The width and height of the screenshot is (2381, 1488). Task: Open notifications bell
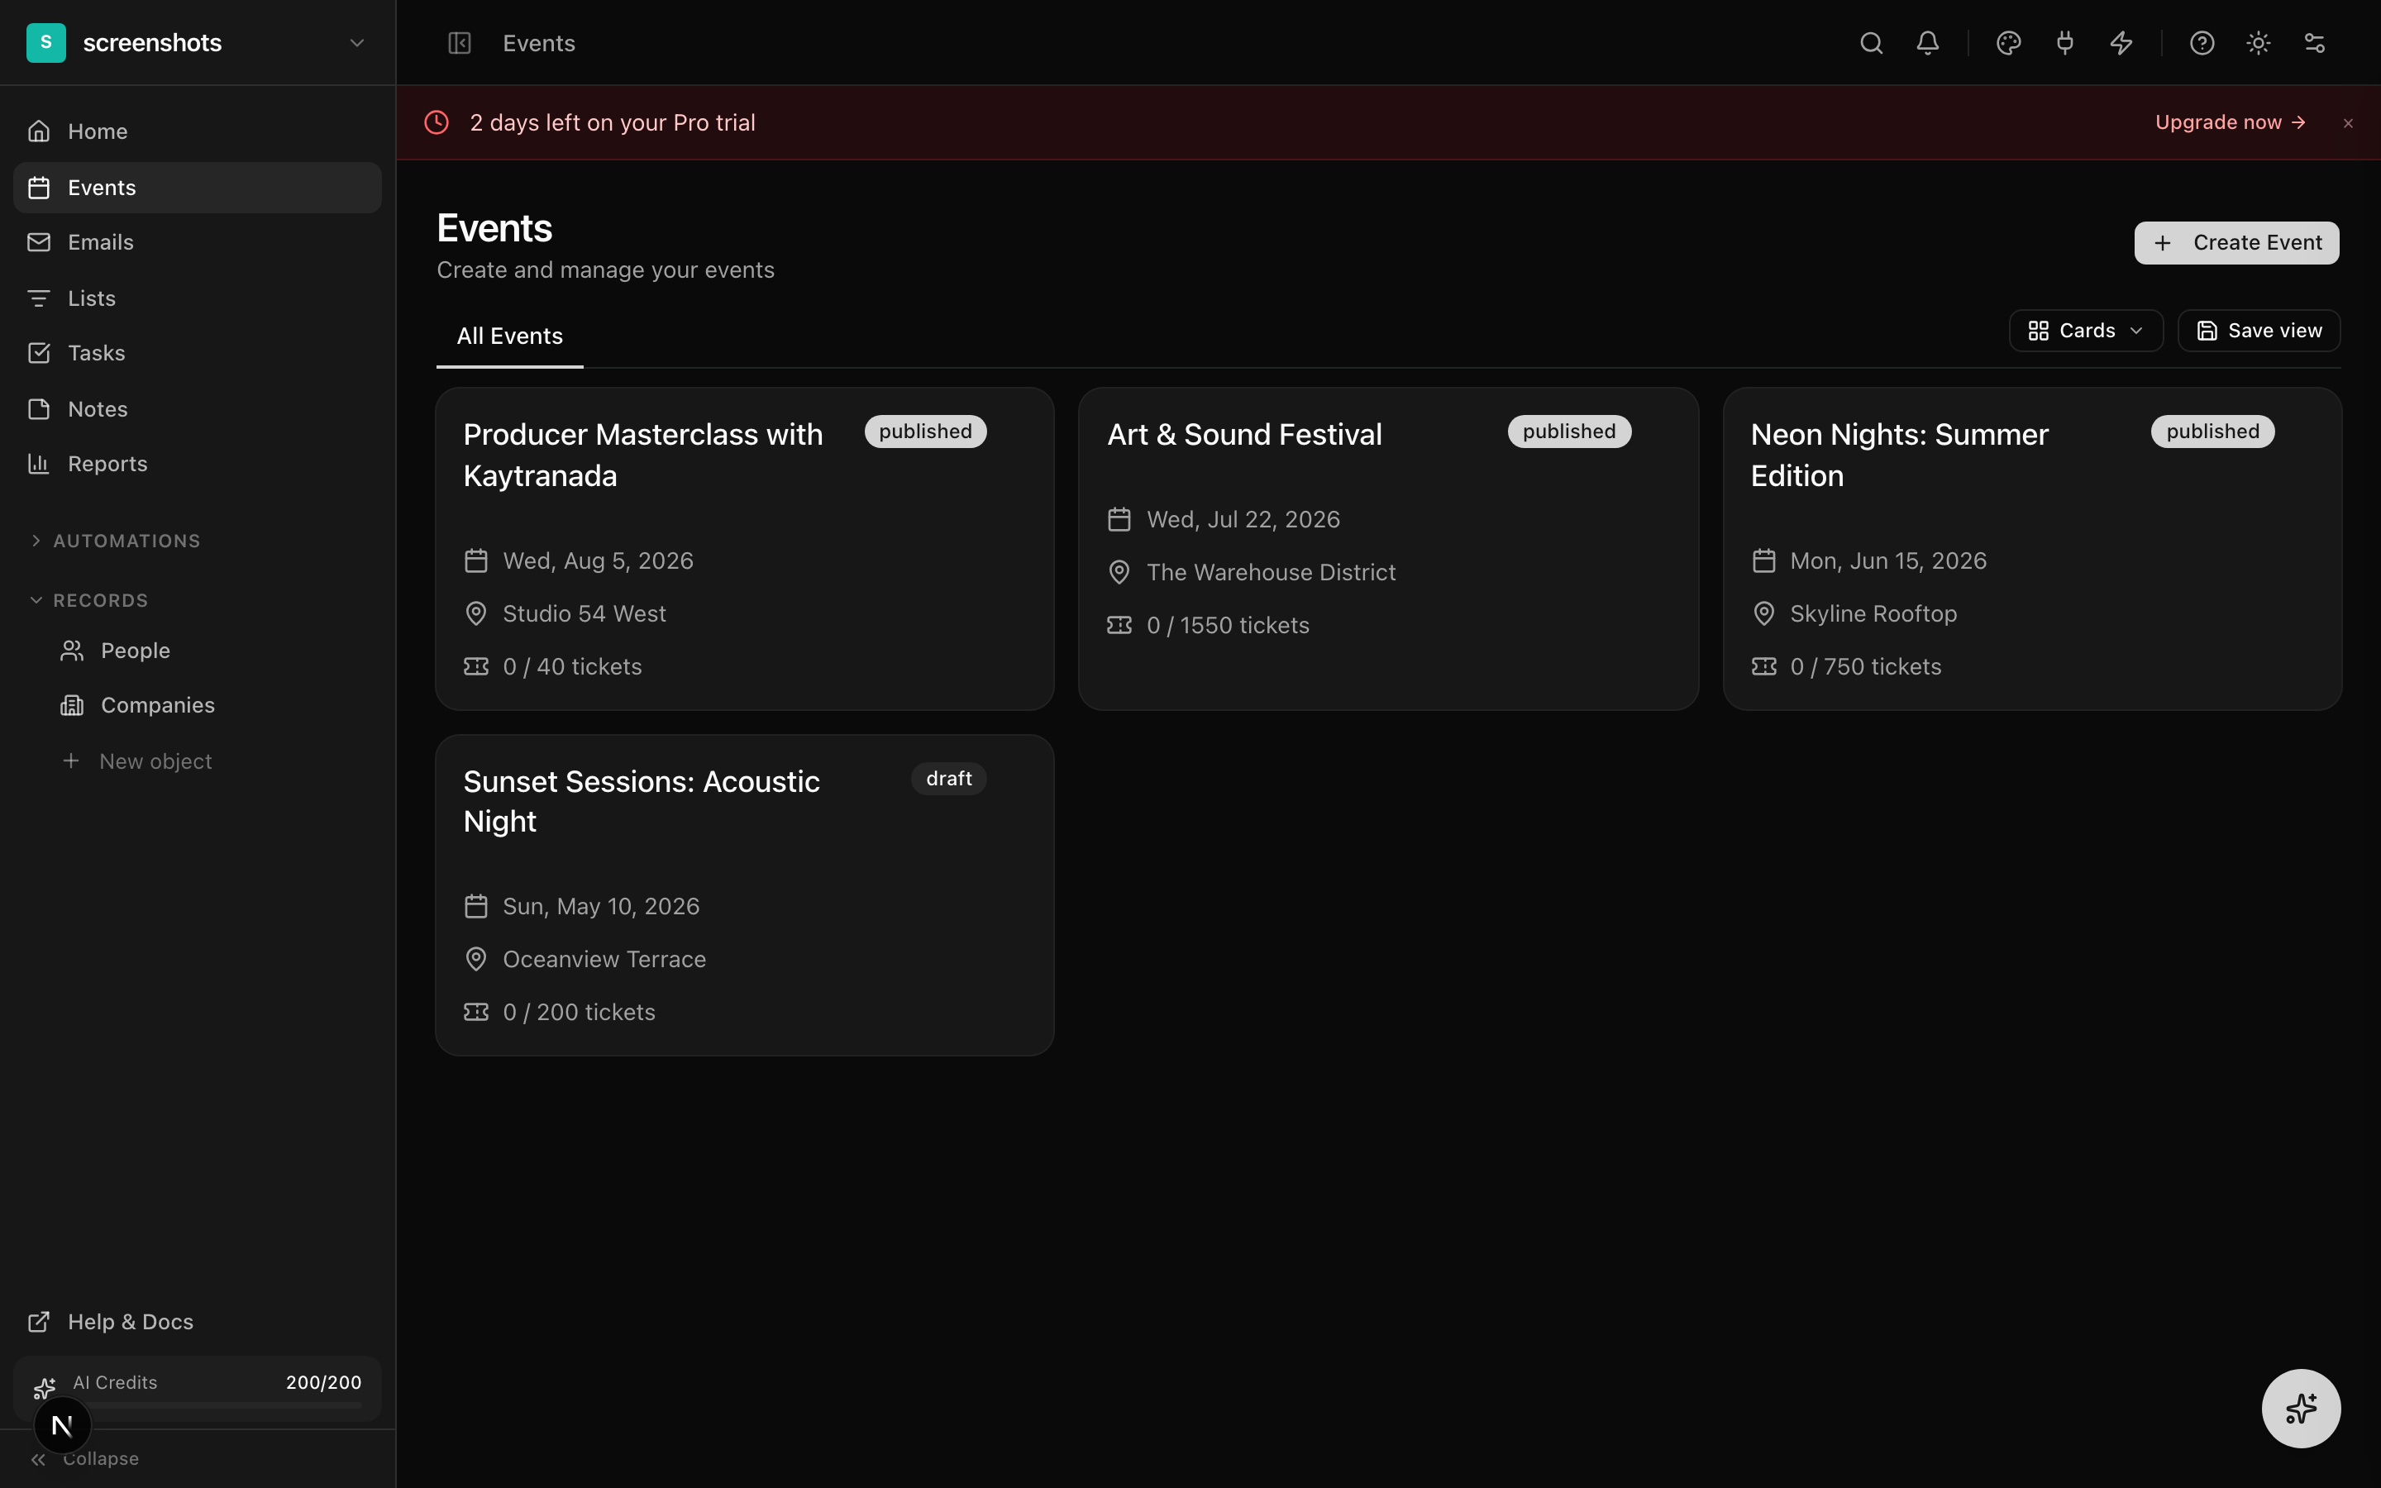pyautogui.click(x=1927, y=43)
